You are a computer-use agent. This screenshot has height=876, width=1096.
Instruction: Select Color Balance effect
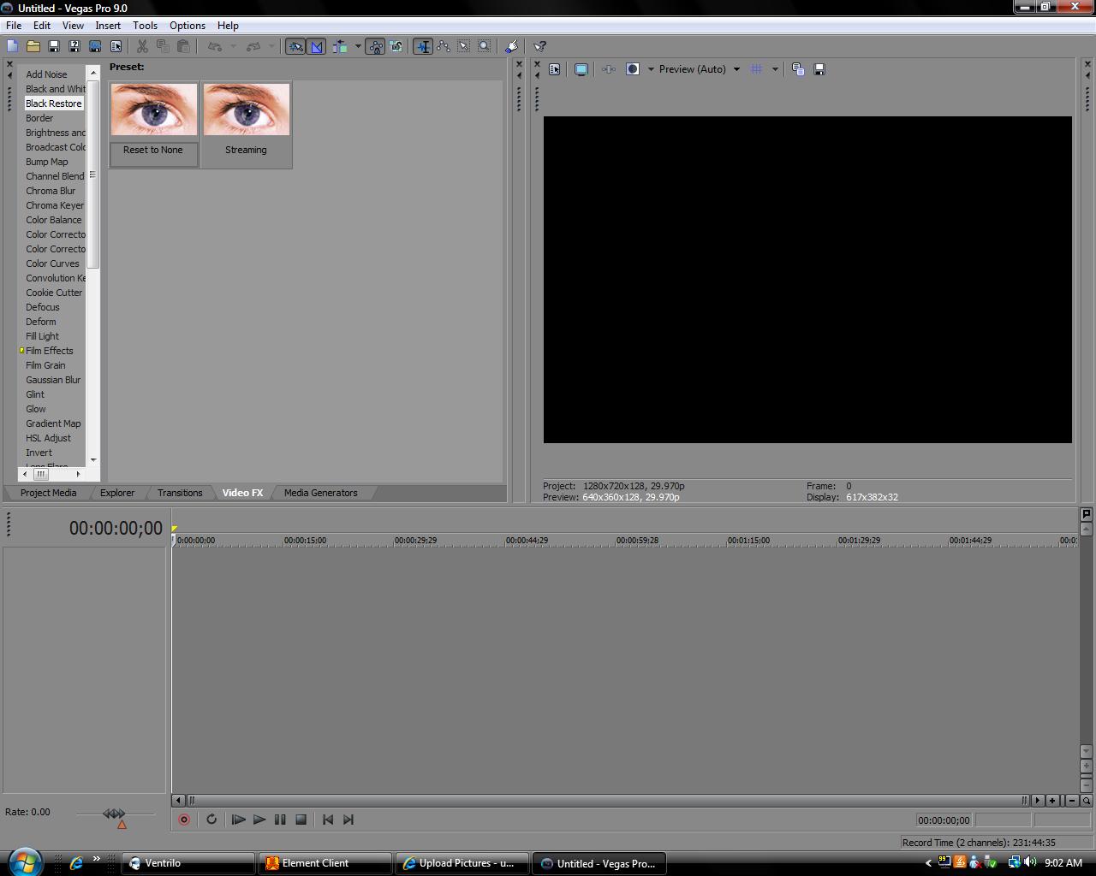(x=54, y=220)
